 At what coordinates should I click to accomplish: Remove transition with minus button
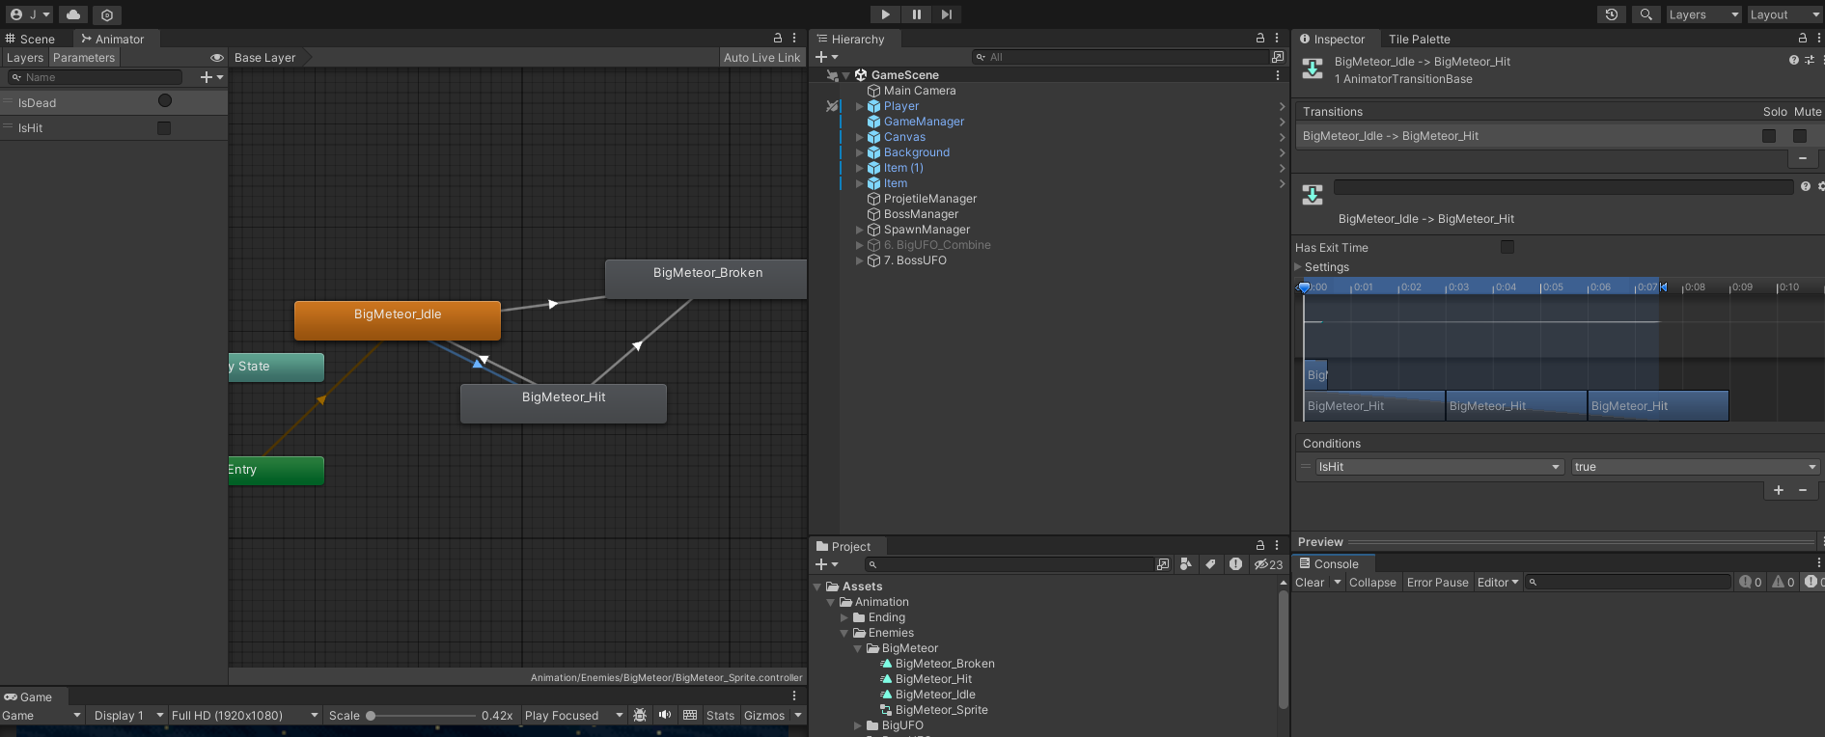[1802, 158]
